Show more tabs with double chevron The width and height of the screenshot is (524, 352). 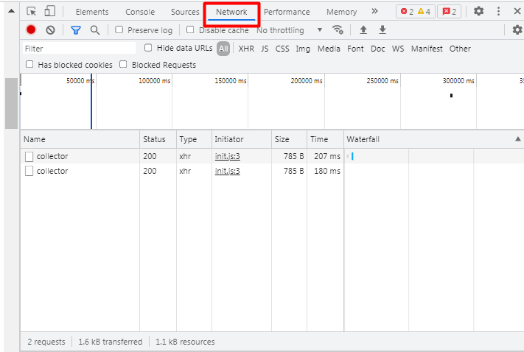(374, 11)
